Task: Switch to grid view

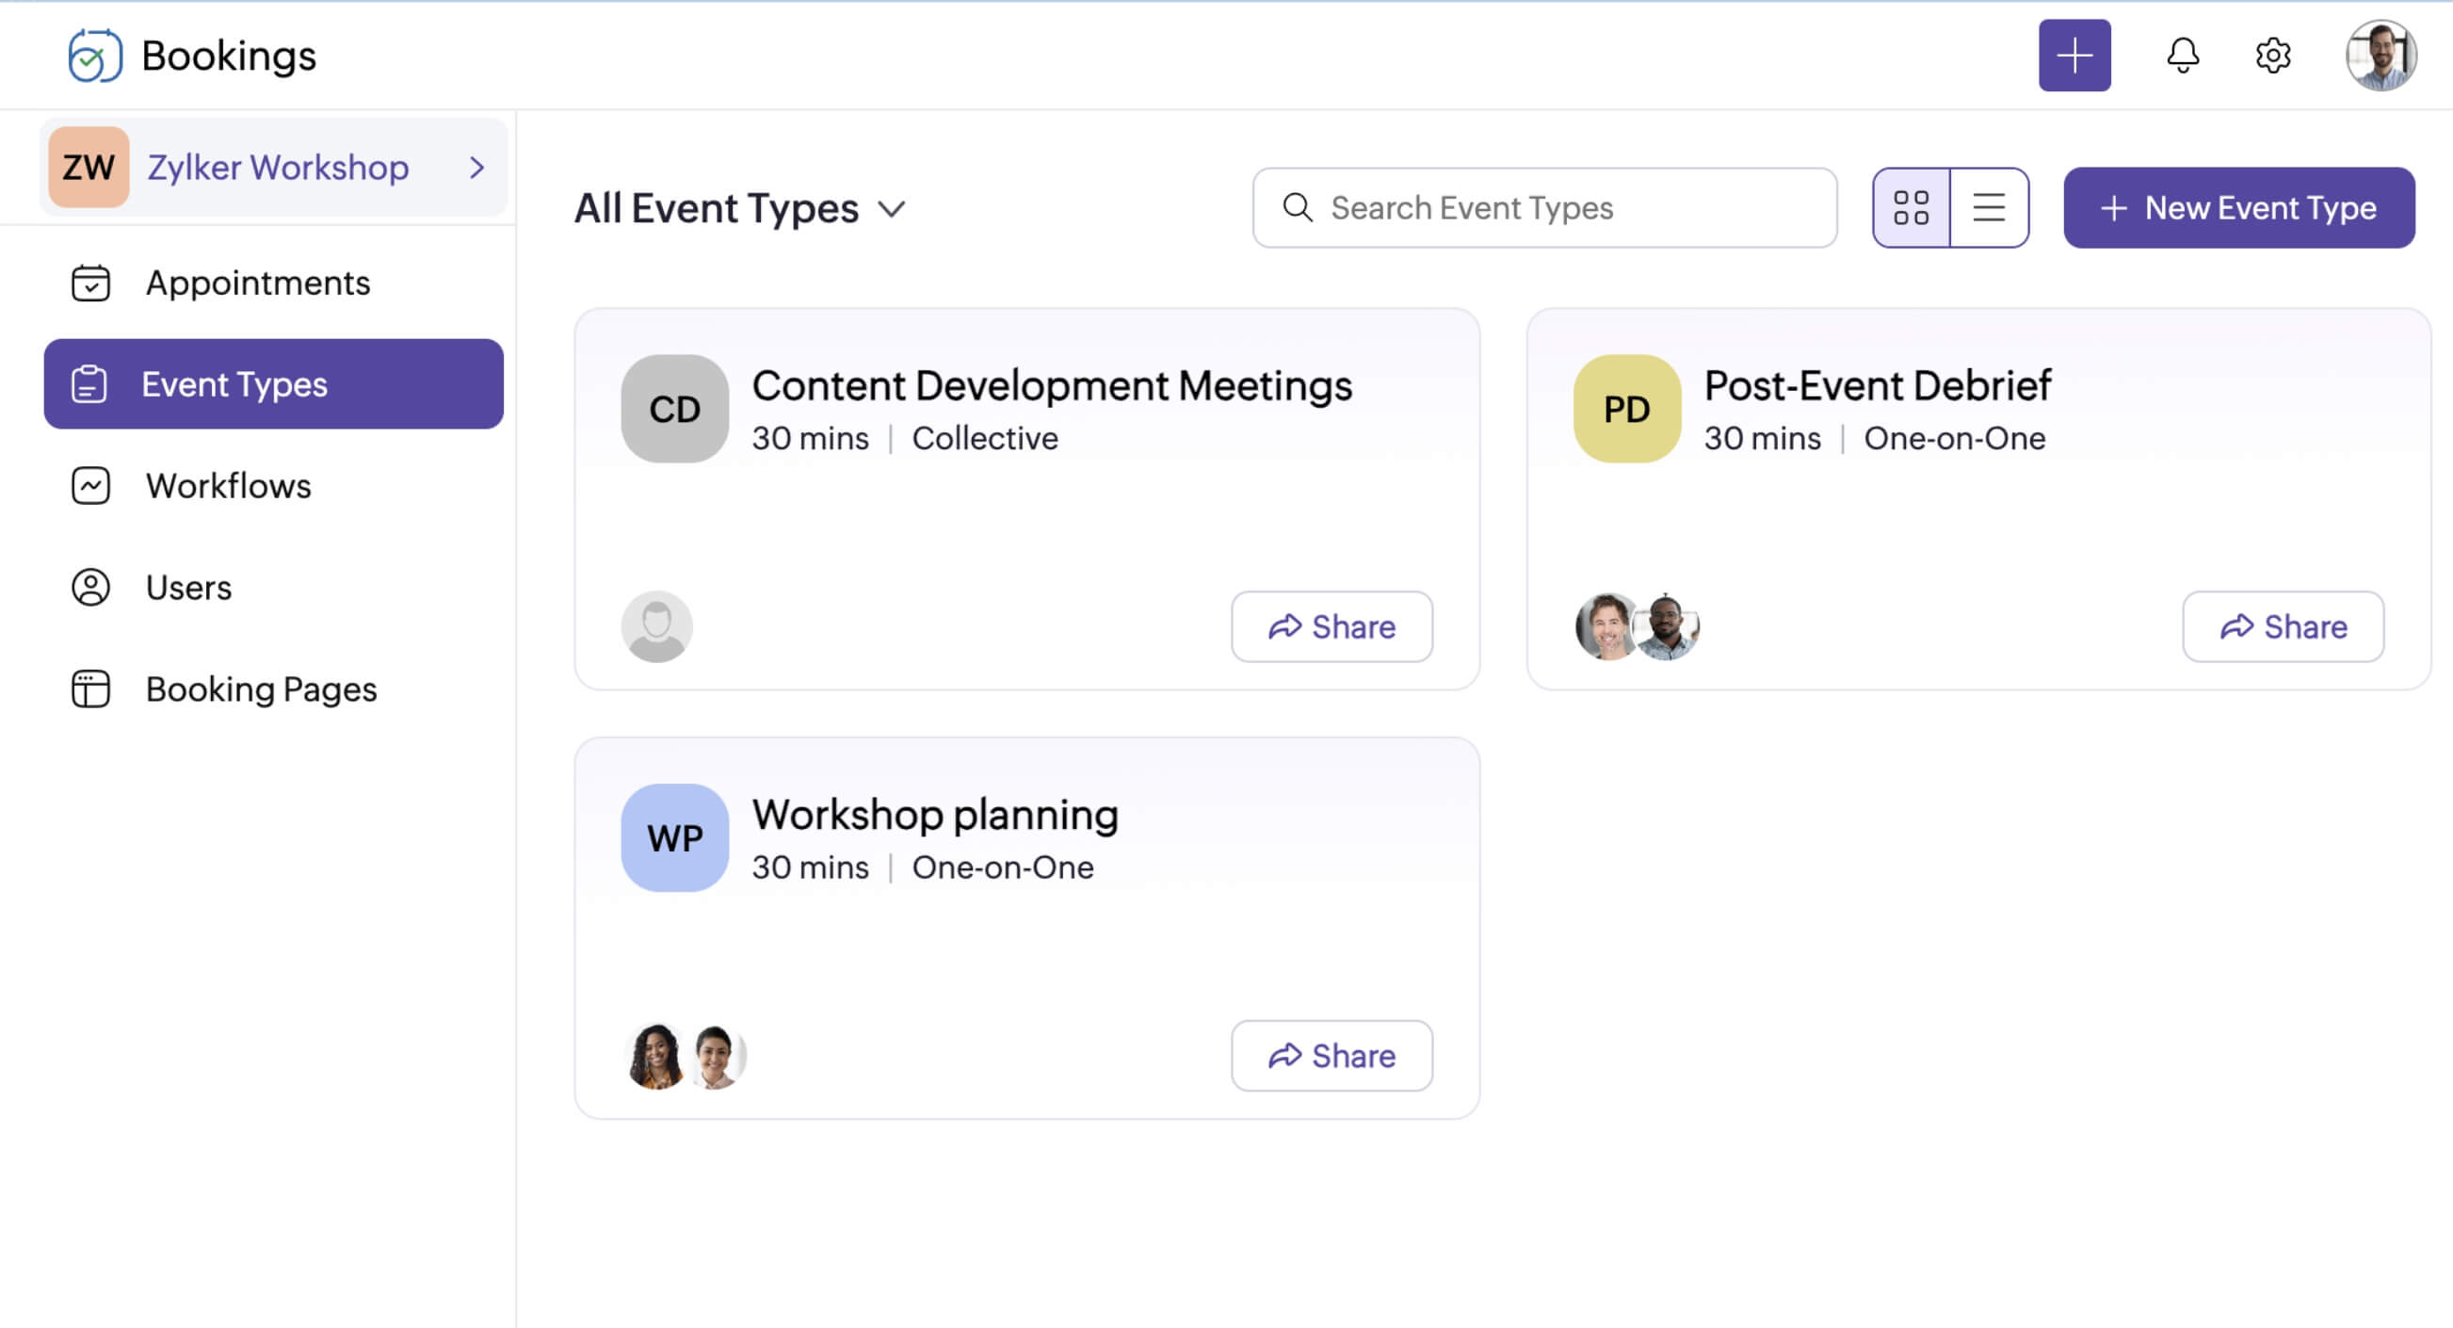Action: point(1911,208)
